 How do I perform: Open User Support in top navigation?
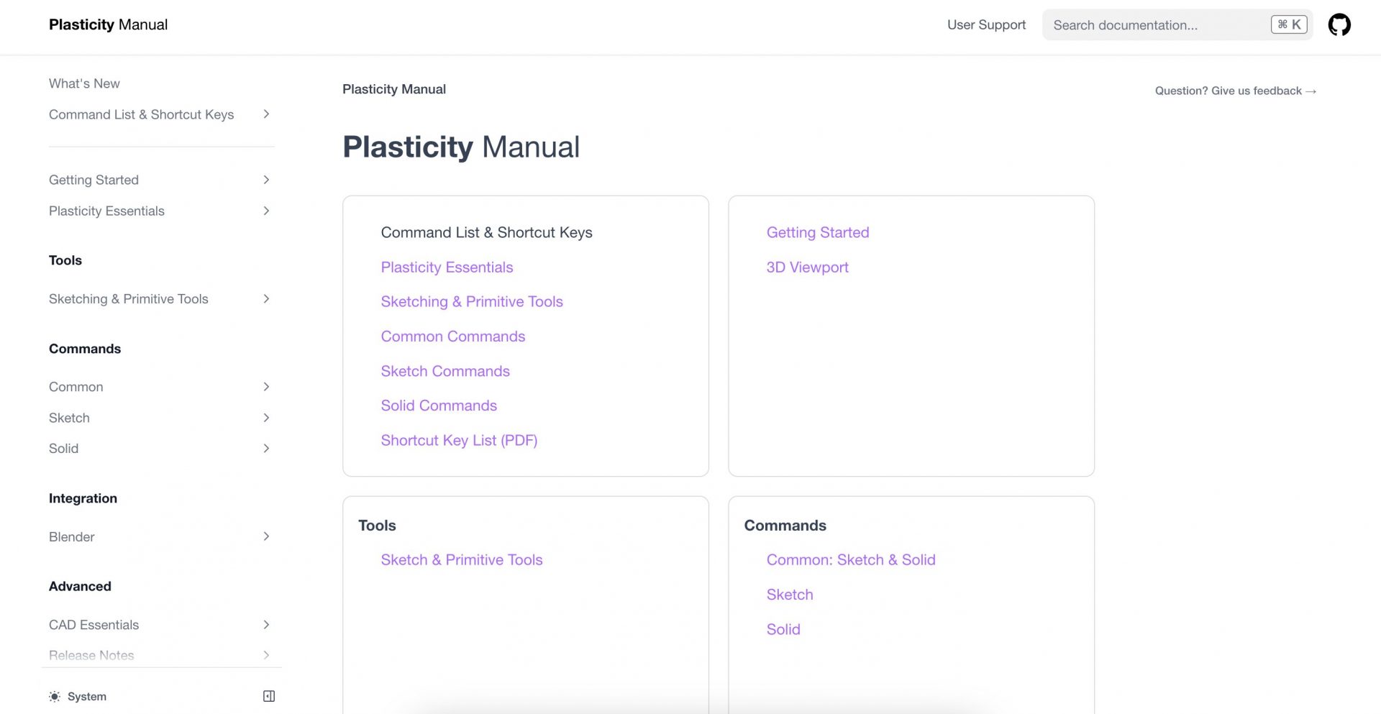pos(986,24)
